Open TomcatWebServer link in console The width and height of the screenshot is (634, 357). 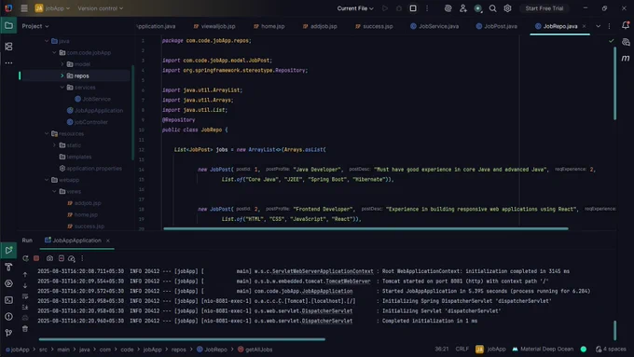(348, 281)
